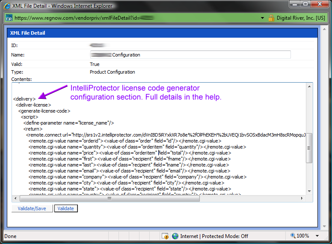This screenshot has width=332, height=244.
Task: Maximize the Internet Explorer window
Action: coord(305,4)
